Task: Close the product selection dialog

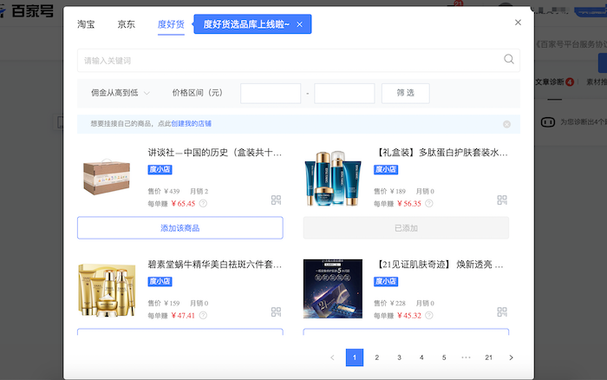Action: click(518, 23)
